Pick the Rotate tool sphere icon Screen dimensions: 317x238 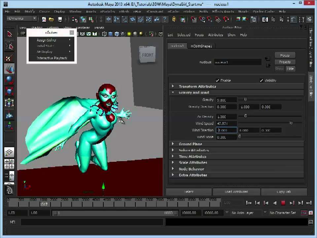(9, 80)
